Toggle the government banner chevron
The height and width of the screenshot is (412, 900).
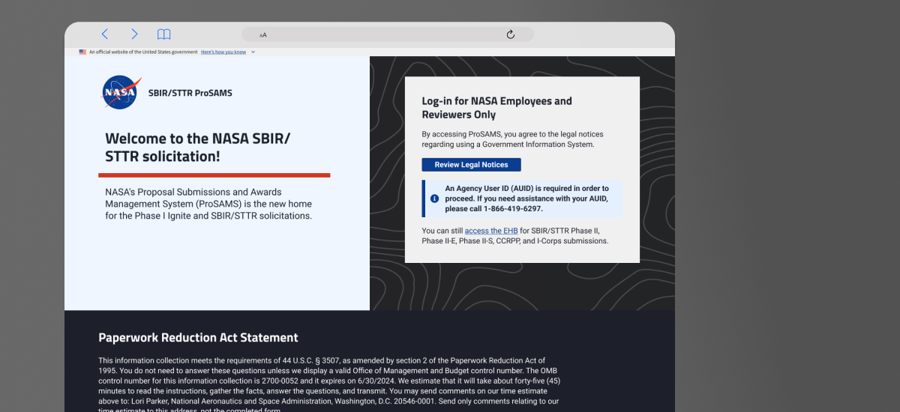[253, 52]
